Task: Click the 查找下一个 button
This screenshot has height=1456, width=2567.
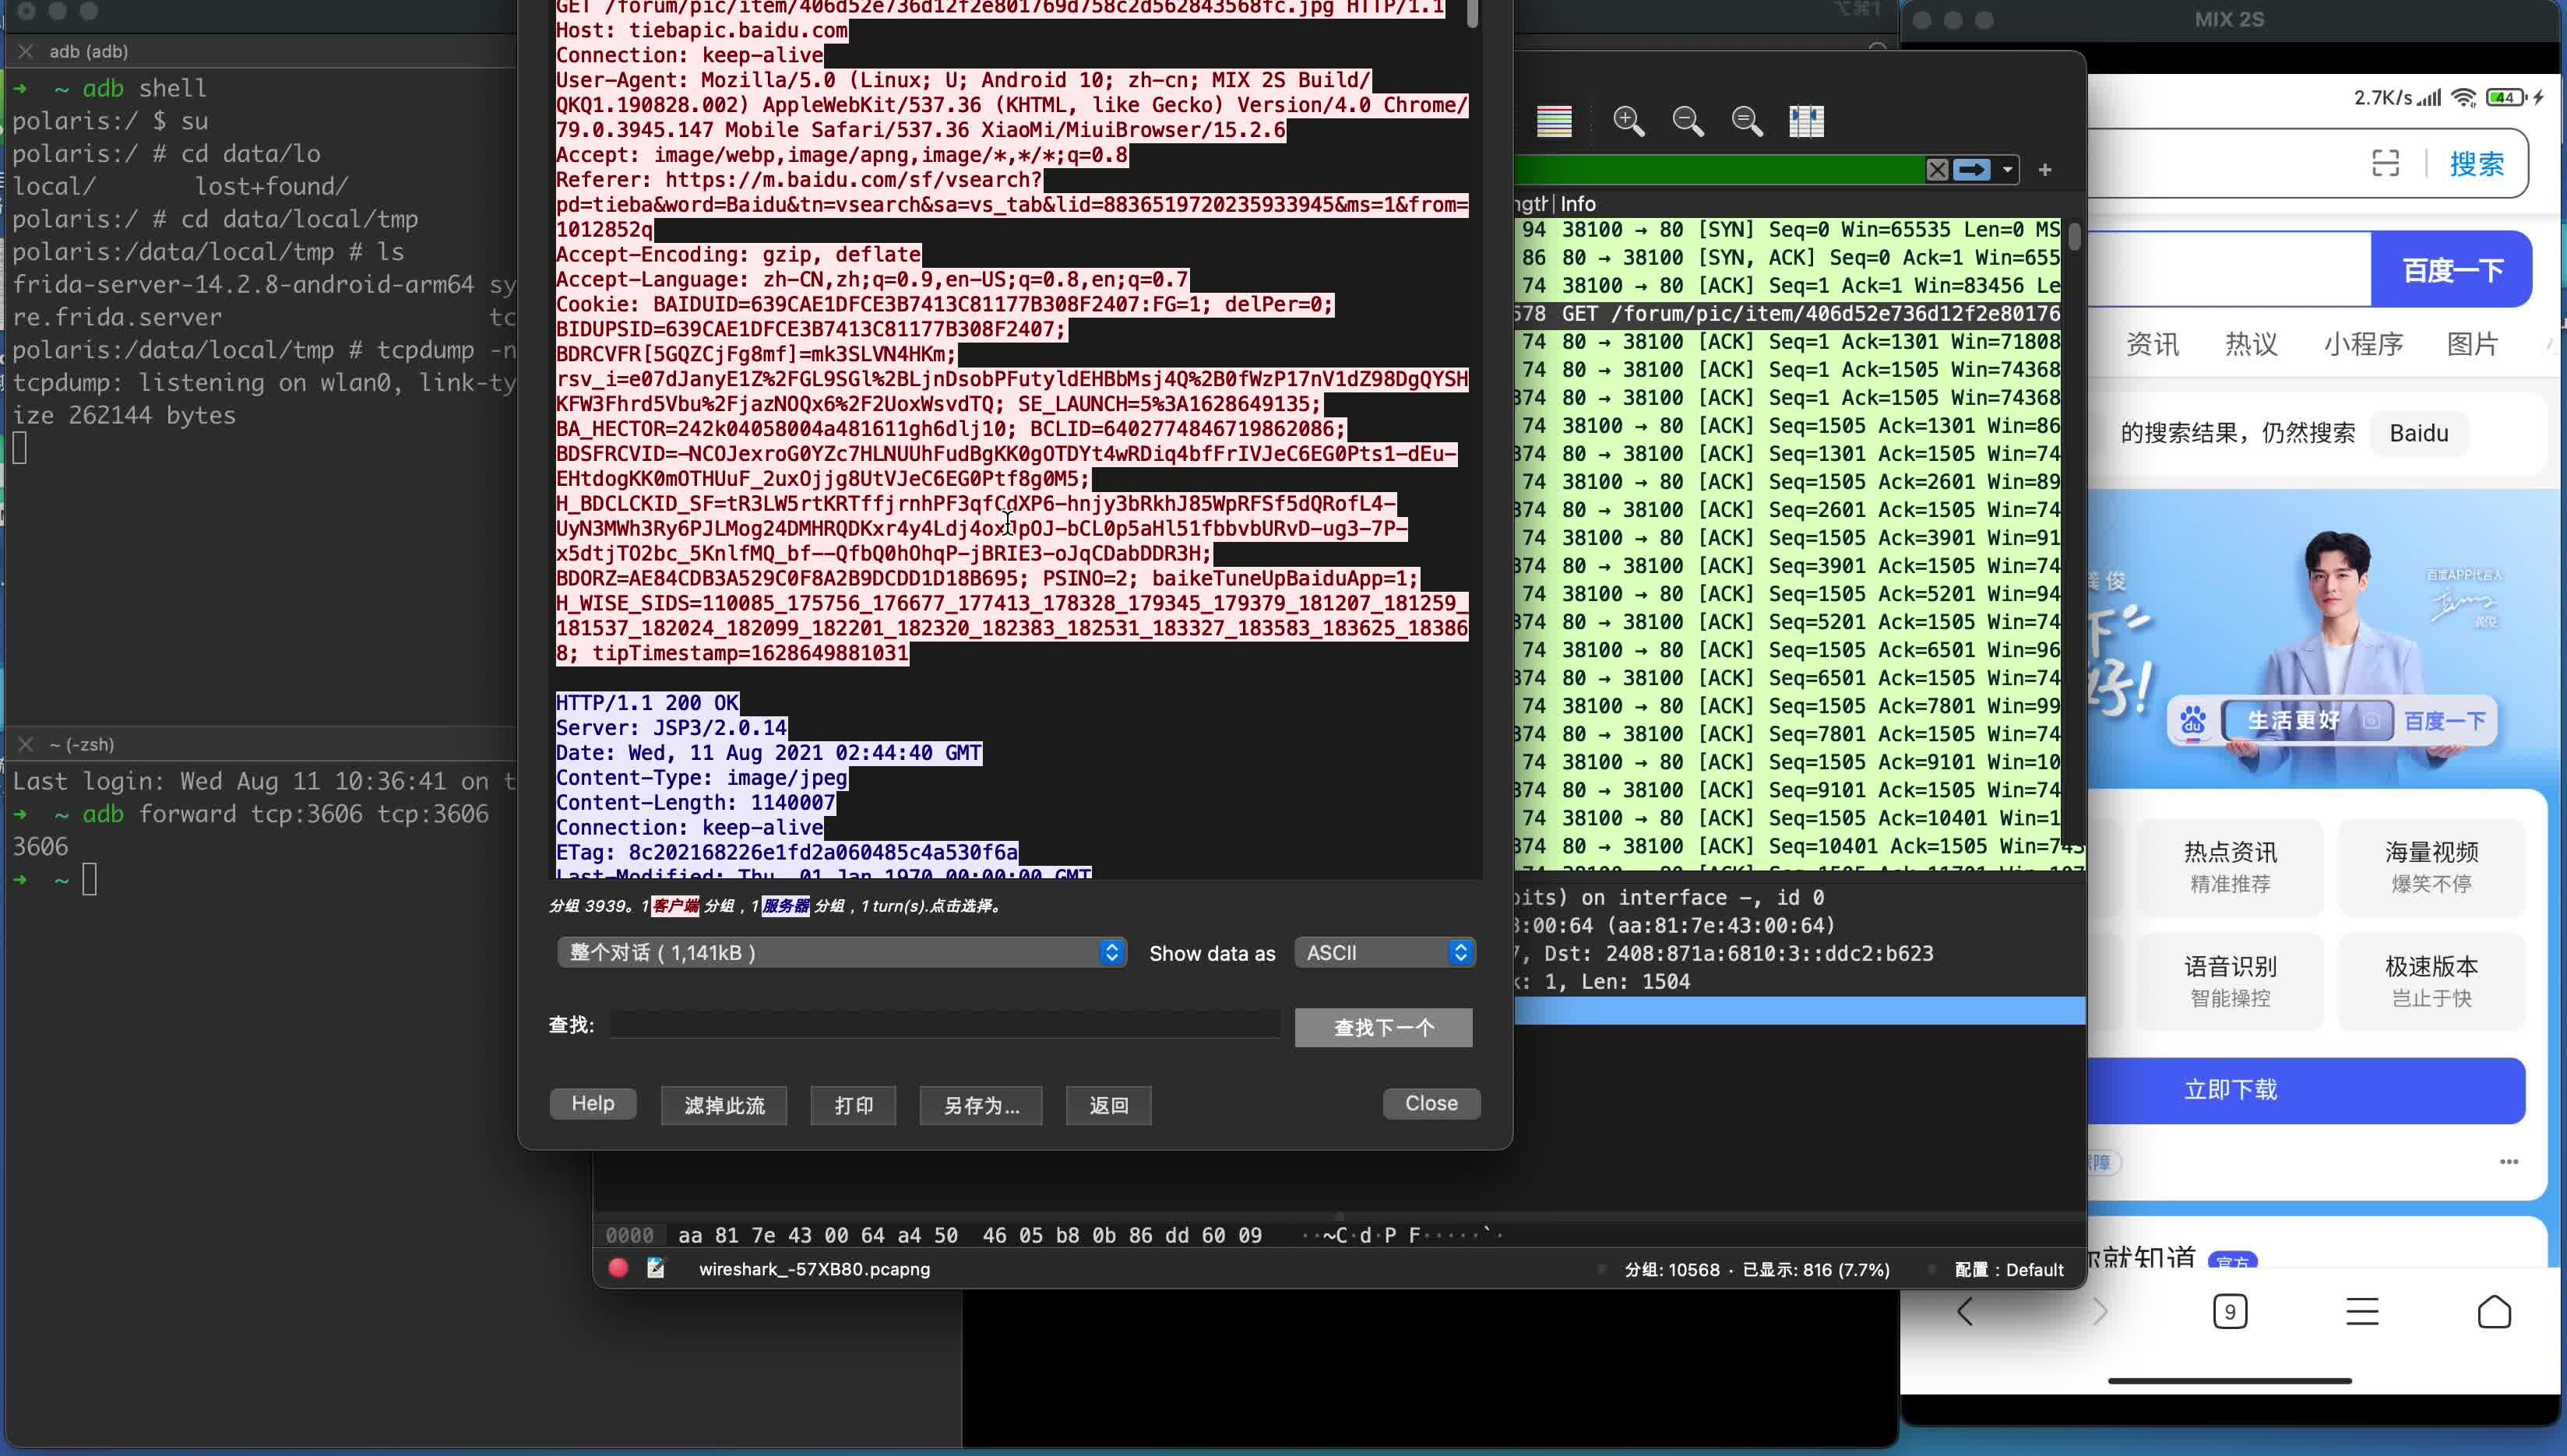Action: pyautogui.click(x=1383, y=1027)
